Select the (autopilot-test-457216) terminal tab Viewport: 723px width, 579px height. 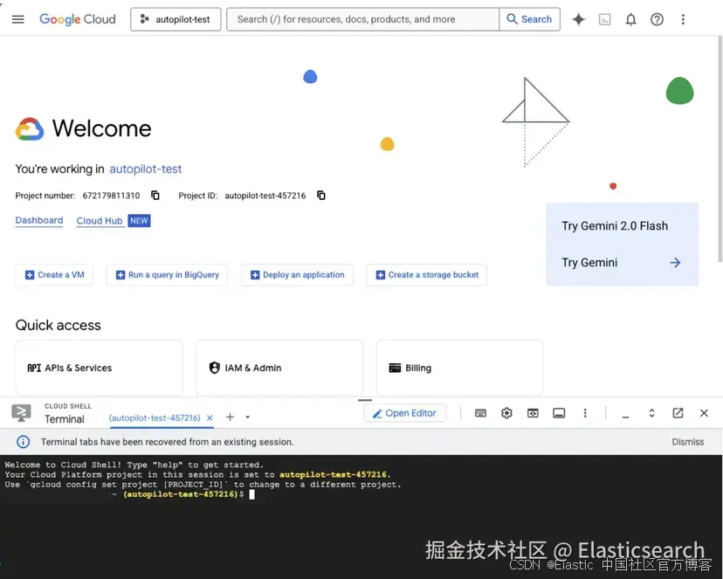pyautogui.click(x=155, y=418)
